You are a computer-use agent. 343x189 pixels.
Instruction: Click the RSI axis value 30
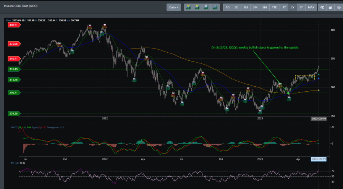coord(333,182)
